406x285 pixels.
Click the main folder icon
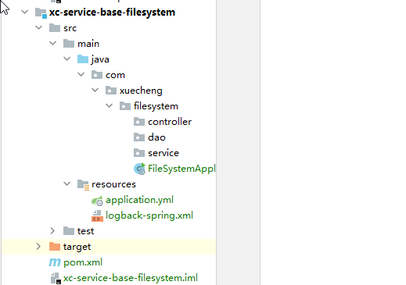tap(69, 44)
